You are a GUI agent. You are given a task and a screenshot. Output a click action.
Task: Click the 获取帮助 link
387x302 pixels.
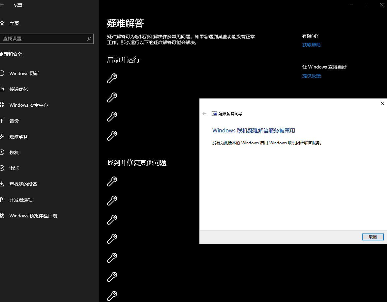[x=311, y=45]
